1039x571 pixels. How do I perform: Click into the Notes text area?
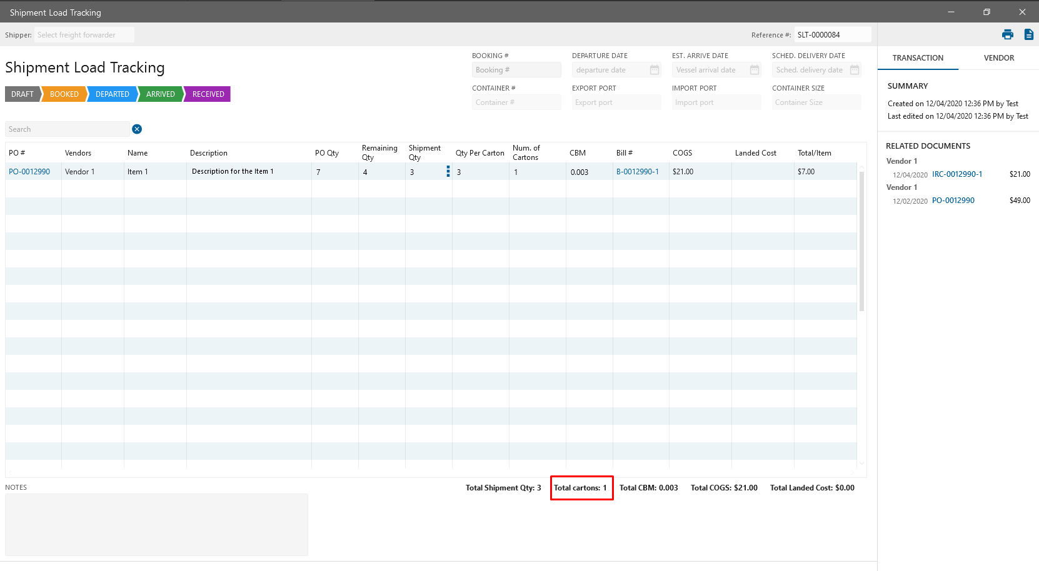click(x=156, y=525)
